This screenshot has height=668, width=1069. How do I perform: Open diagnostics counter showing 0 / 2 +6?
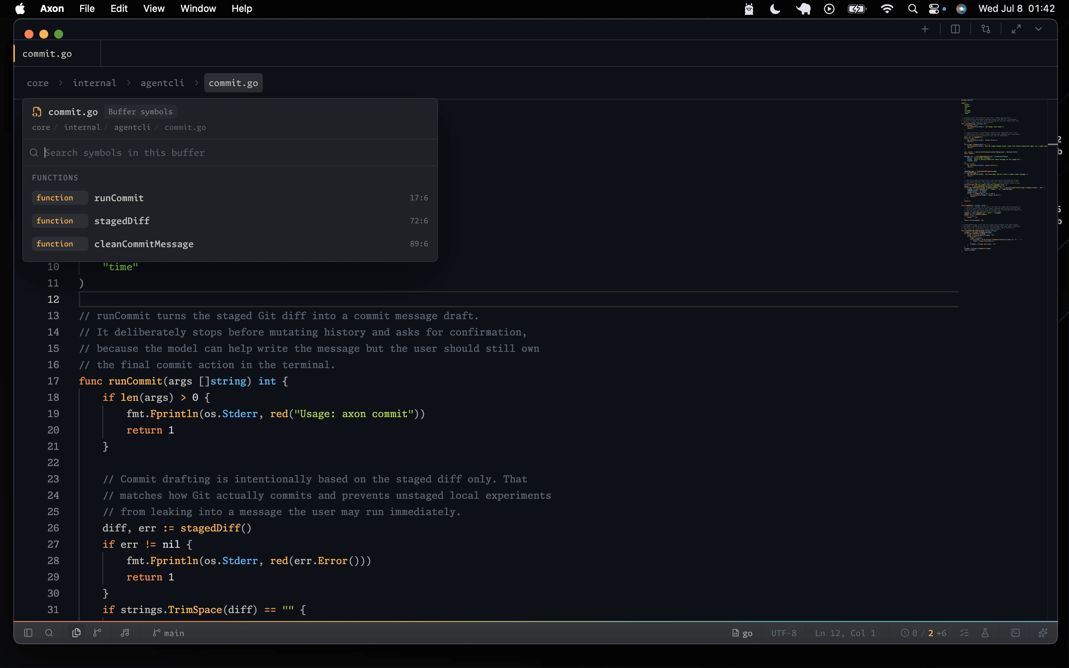coord(923,633)
